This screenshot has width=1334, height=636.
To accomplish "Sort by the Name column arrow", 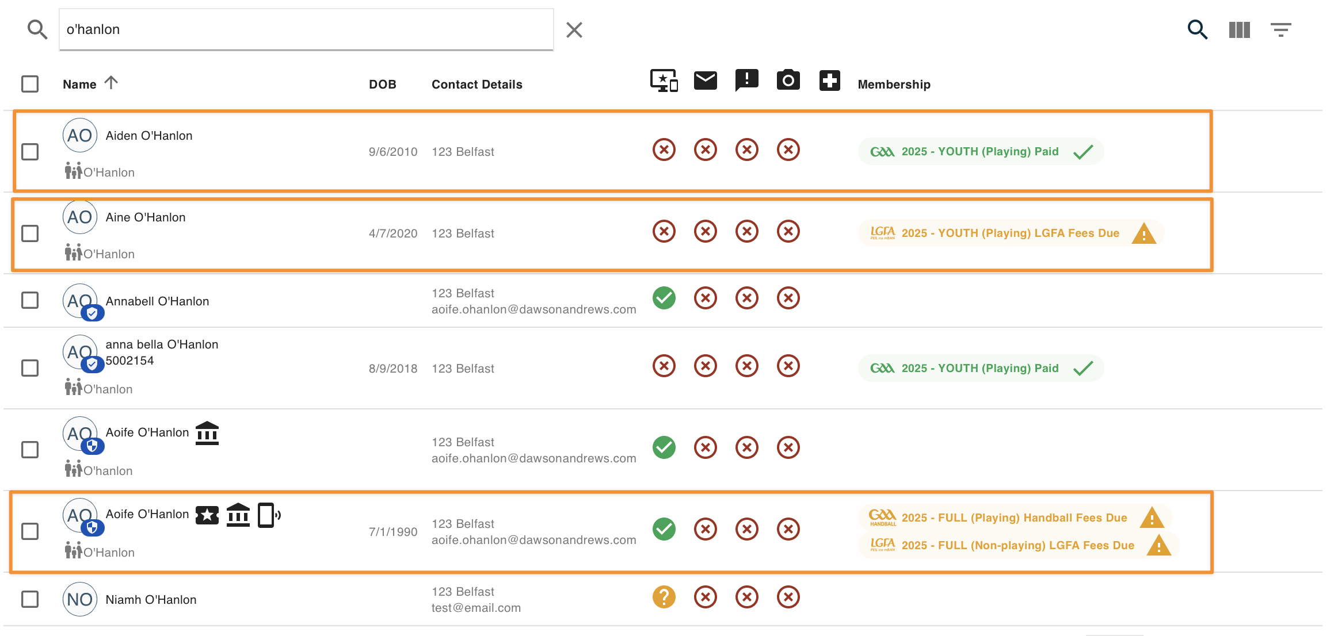I will point(111,83).
